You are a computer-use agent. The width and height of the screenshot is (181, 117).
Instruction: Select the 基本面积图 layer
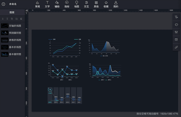12,54
